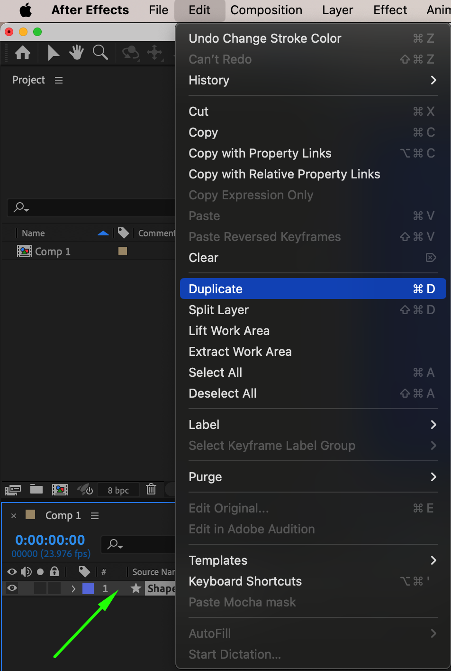The image size is (451, 671).
Task: Open the Composition menu in menu bar
Action: point(266,10)
